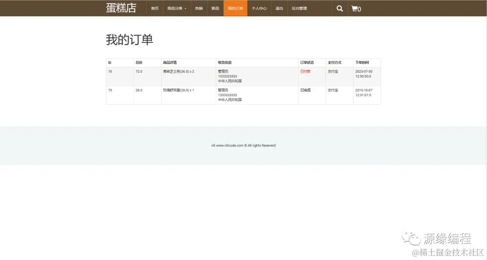Click the 蛋糕店 site logo

click(x=121, y=8)
